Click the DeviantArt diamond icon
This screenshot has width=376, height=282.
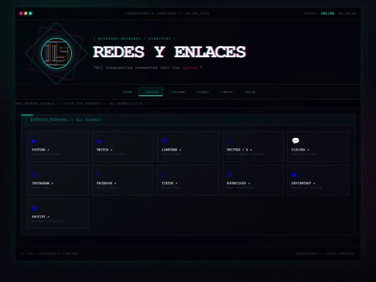tap(295, 175)
